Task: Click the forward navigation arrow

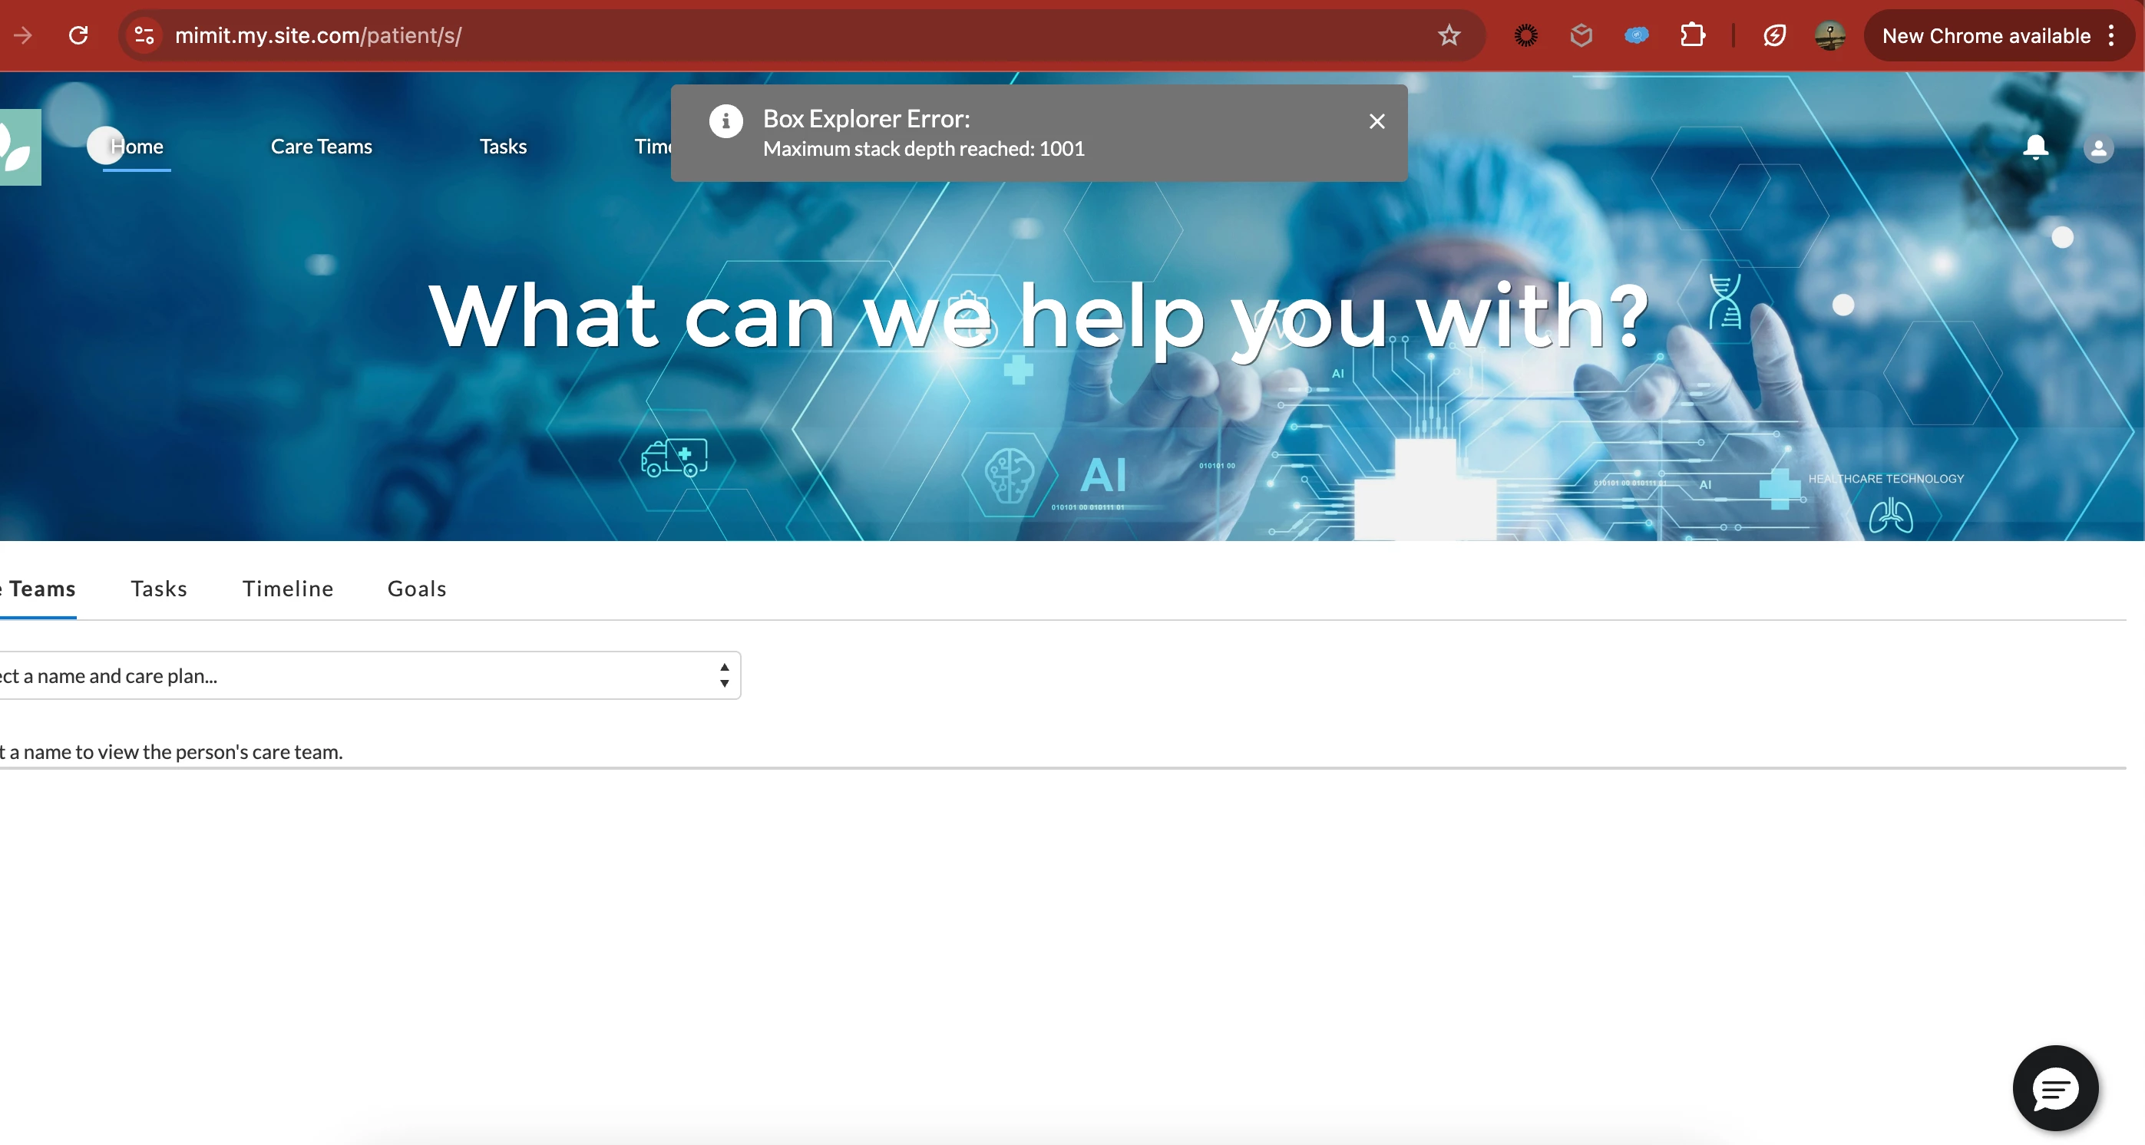Action: point(23,36)
